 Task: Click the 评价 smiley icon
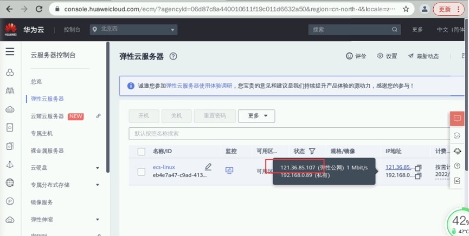click(x=349, y=56)
